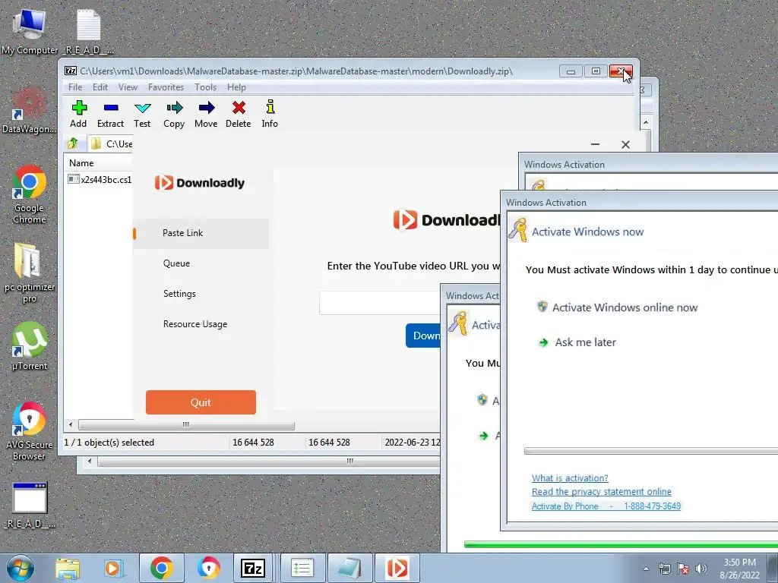
Task: Open the What is activation? link
Action: click(x=570, y=478)
